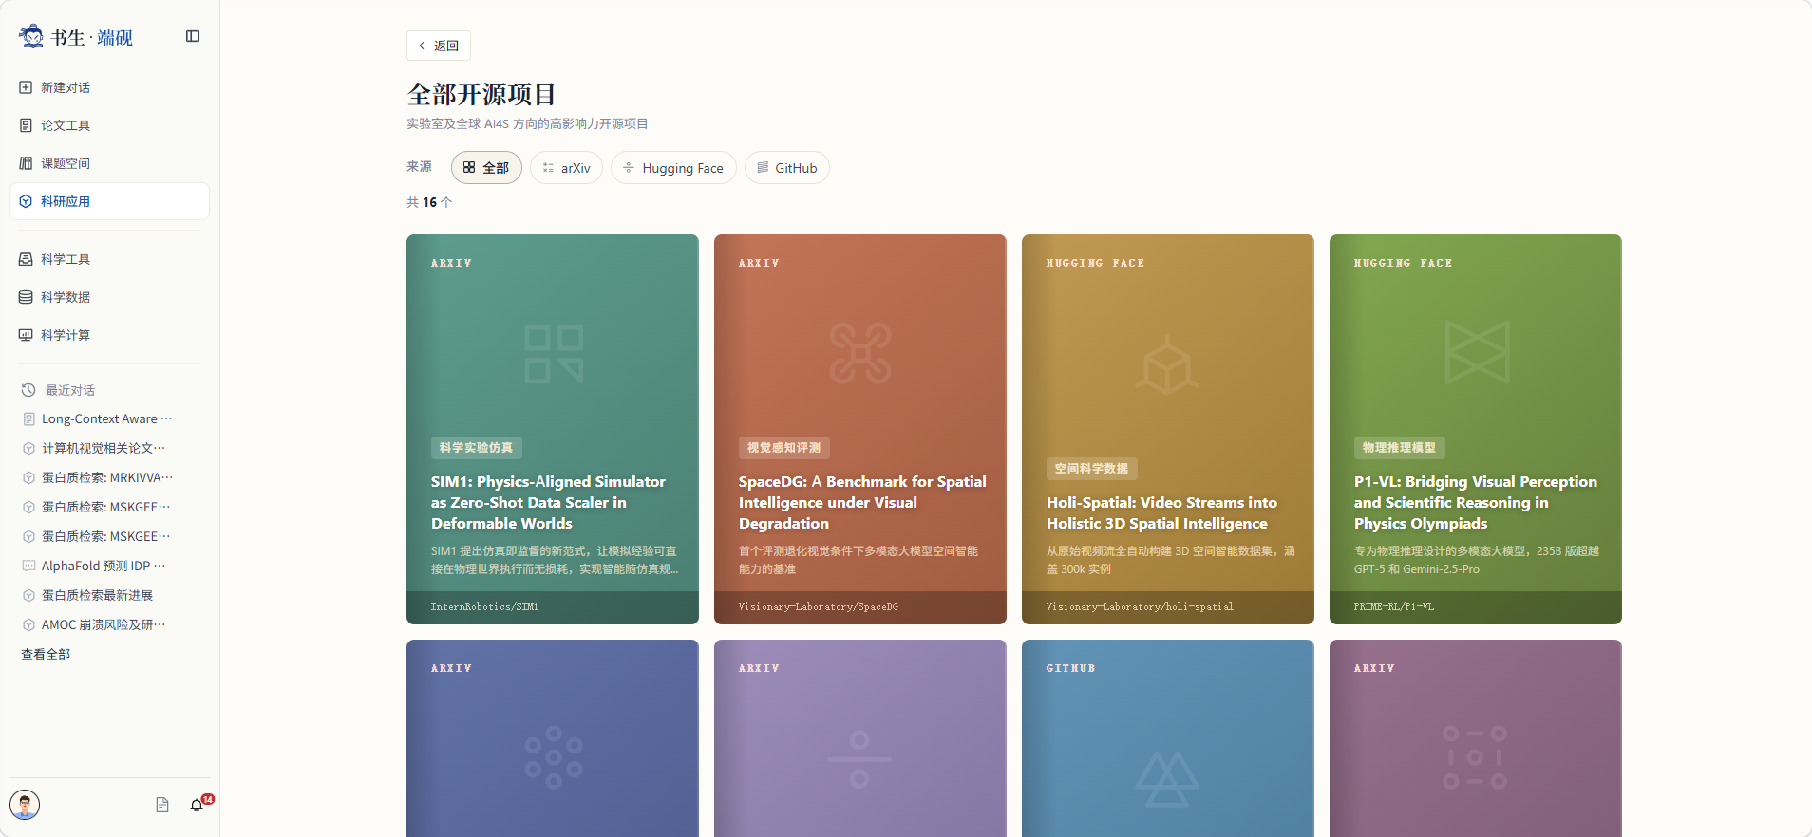
Task: Click the Visionary-Laboratory/holi-spatial repository path
Action: [x=1140, y=607]
